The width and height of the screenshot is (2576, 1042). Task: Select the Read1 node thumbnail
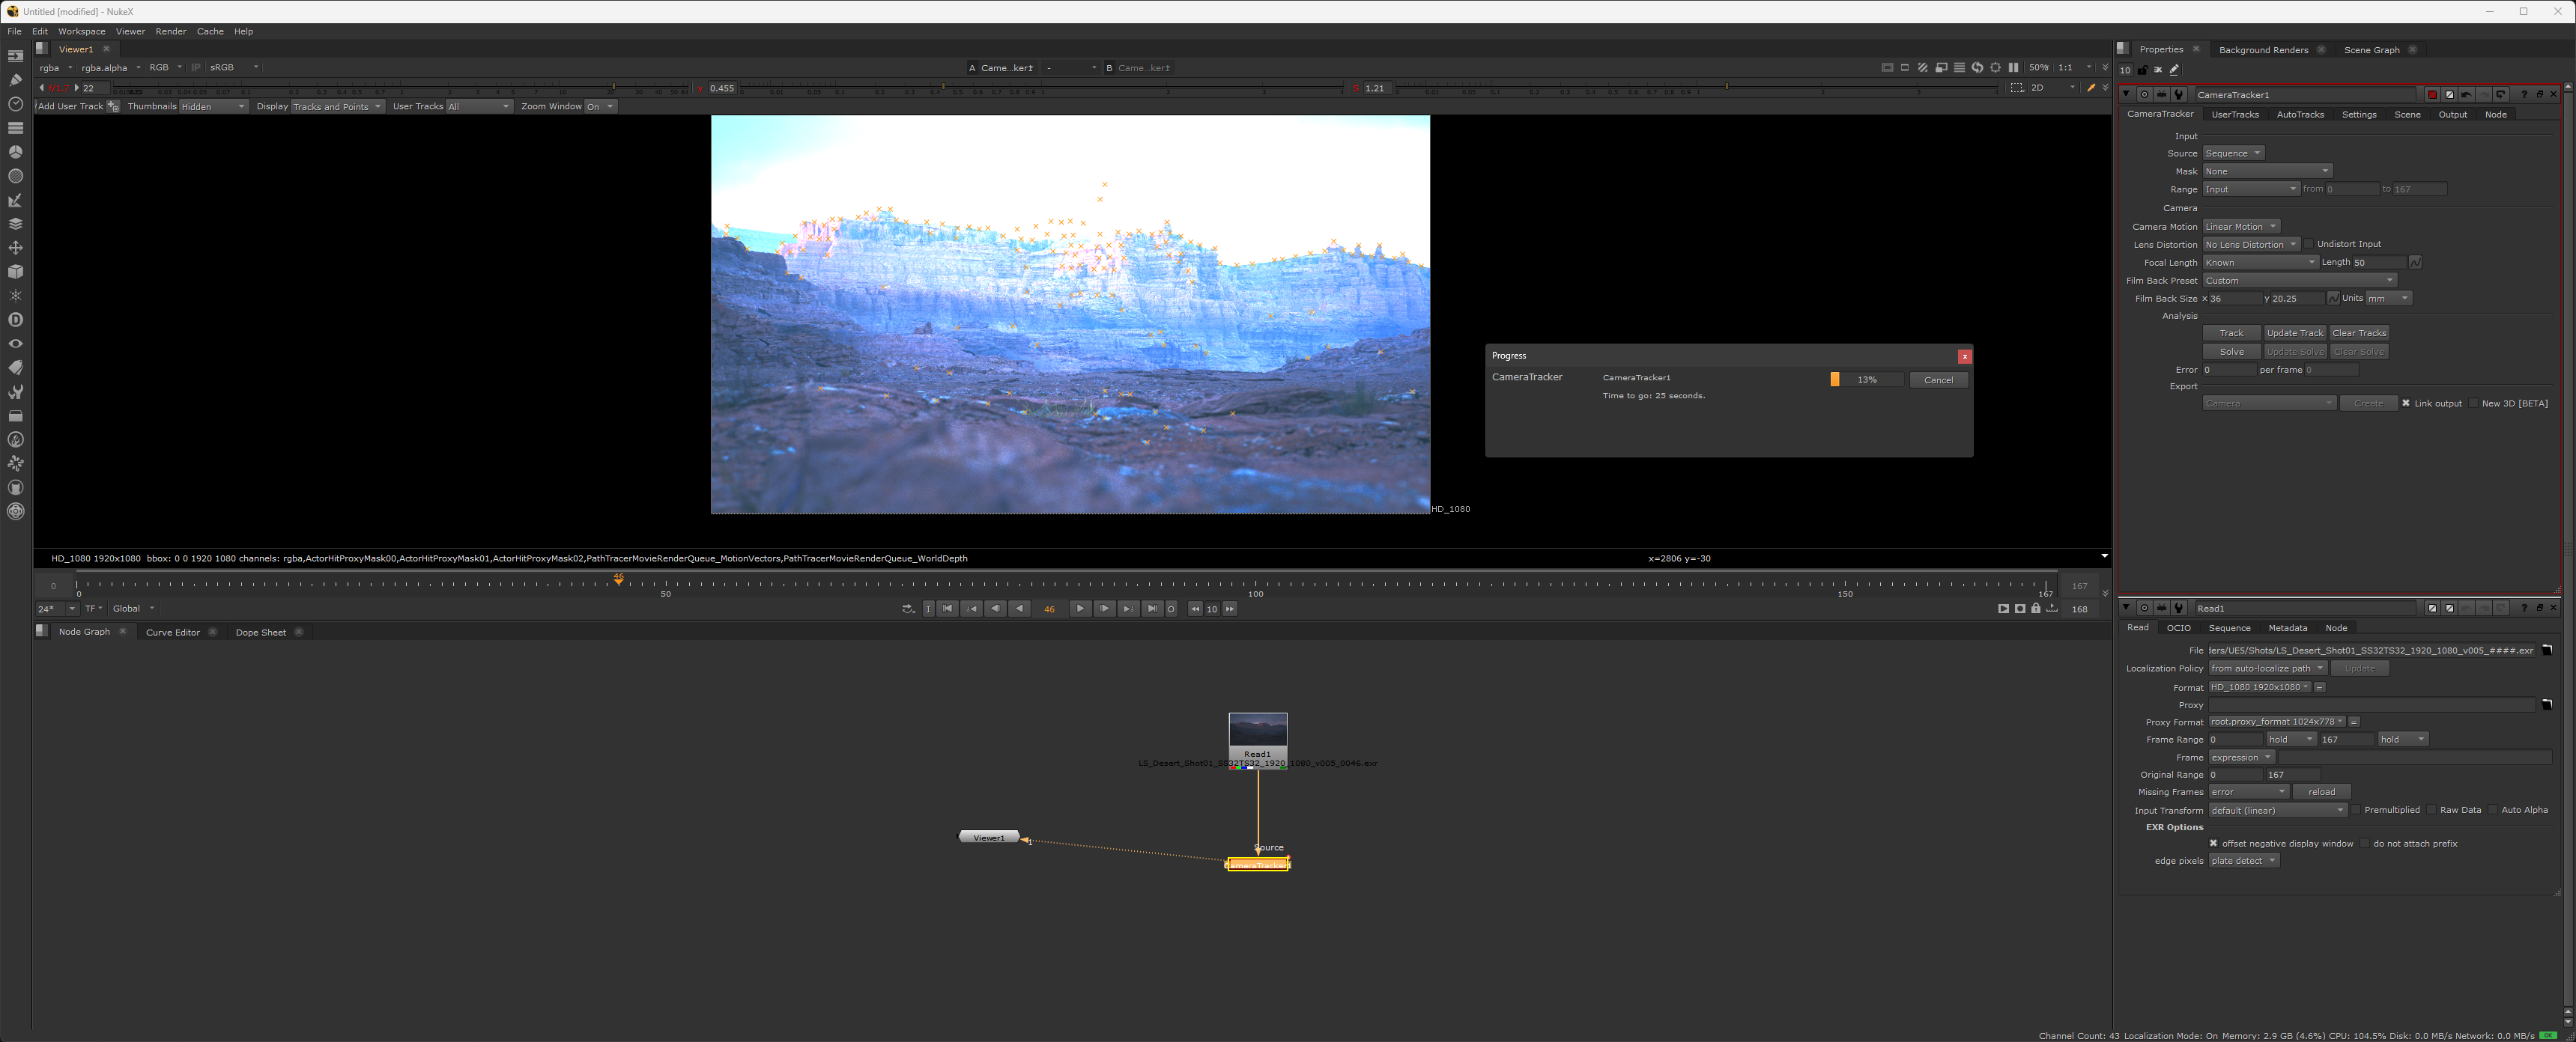tap(1257, 731)
